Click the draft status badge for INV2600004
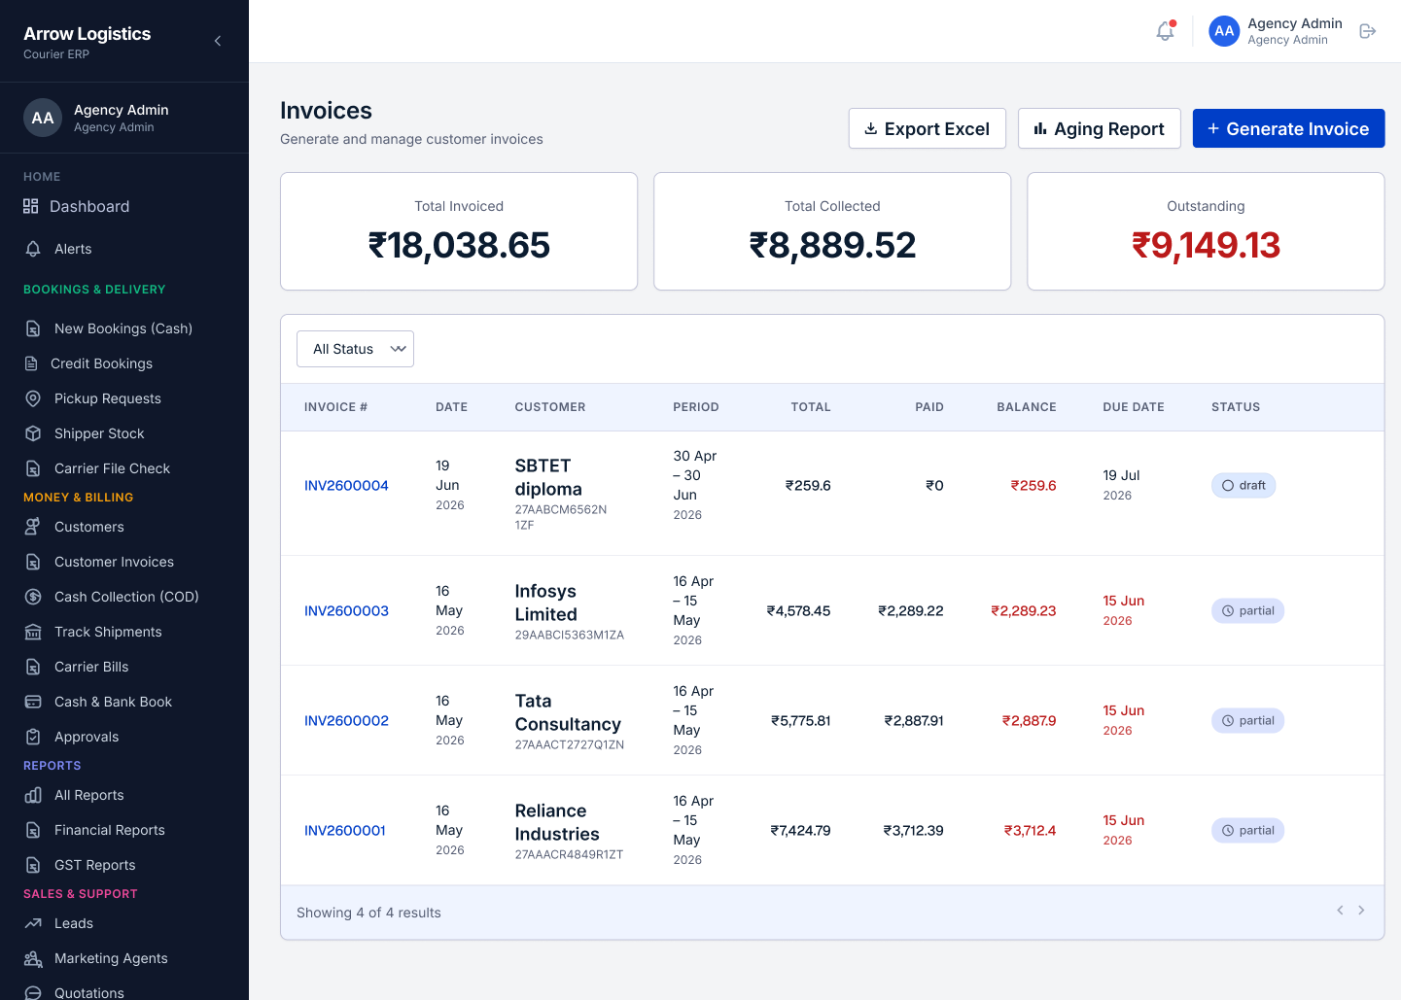The image size is (1401, 1000). point(1243,485)
